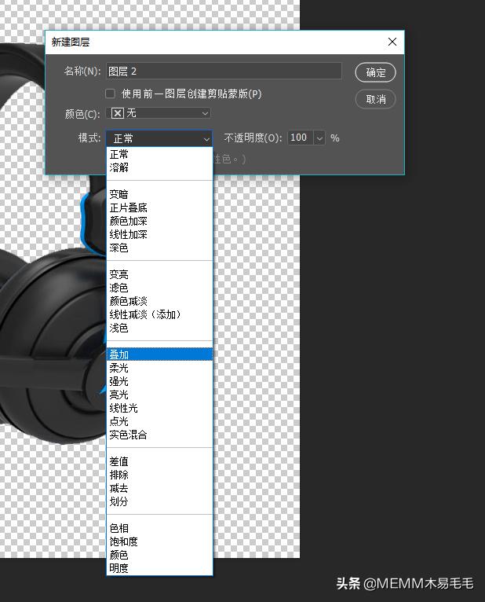Image resolution: width=485 pixels, height=602 pixels.
Task: Pick 颜色减淡 blend mode
Action: 159,301
